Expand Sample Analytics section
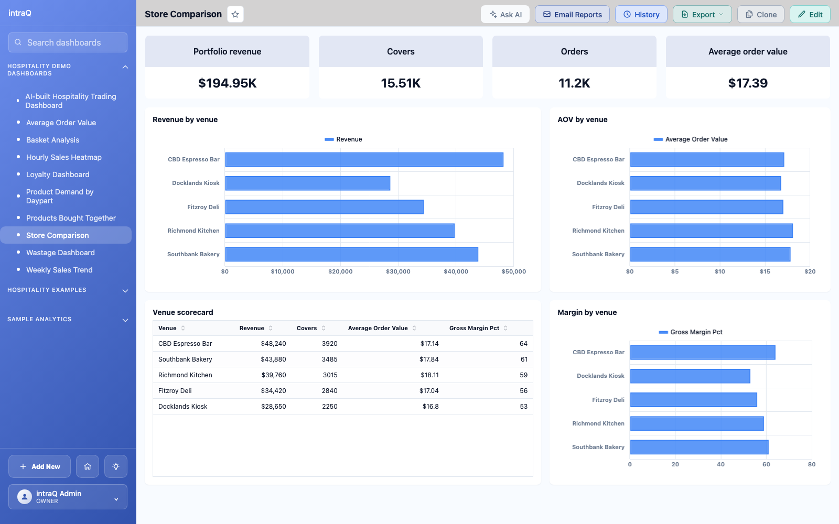This screenshot has height=524, width=839. coord(125,320)
